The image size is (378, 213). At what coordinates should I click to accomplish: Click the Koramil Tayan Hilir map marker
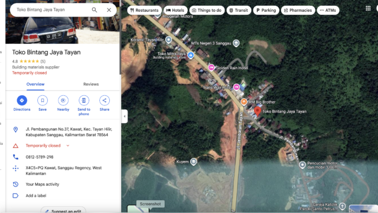[168, 40]
